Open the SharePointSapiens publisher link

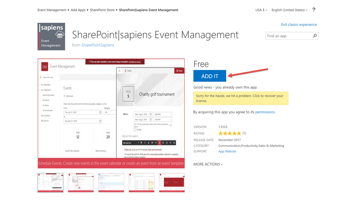98,45
